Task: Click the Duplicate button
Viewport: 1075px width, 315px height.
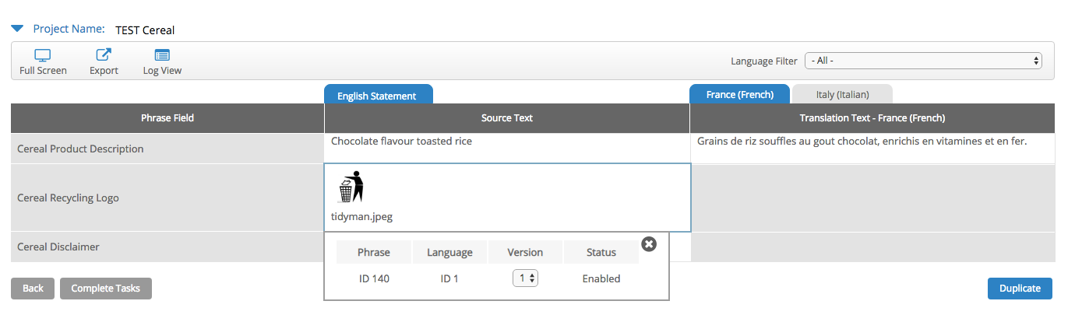Action: pyautogui.click(x=1020, y=288)
